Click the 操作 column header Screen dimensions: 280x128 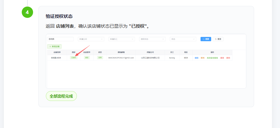coord(212,52)
